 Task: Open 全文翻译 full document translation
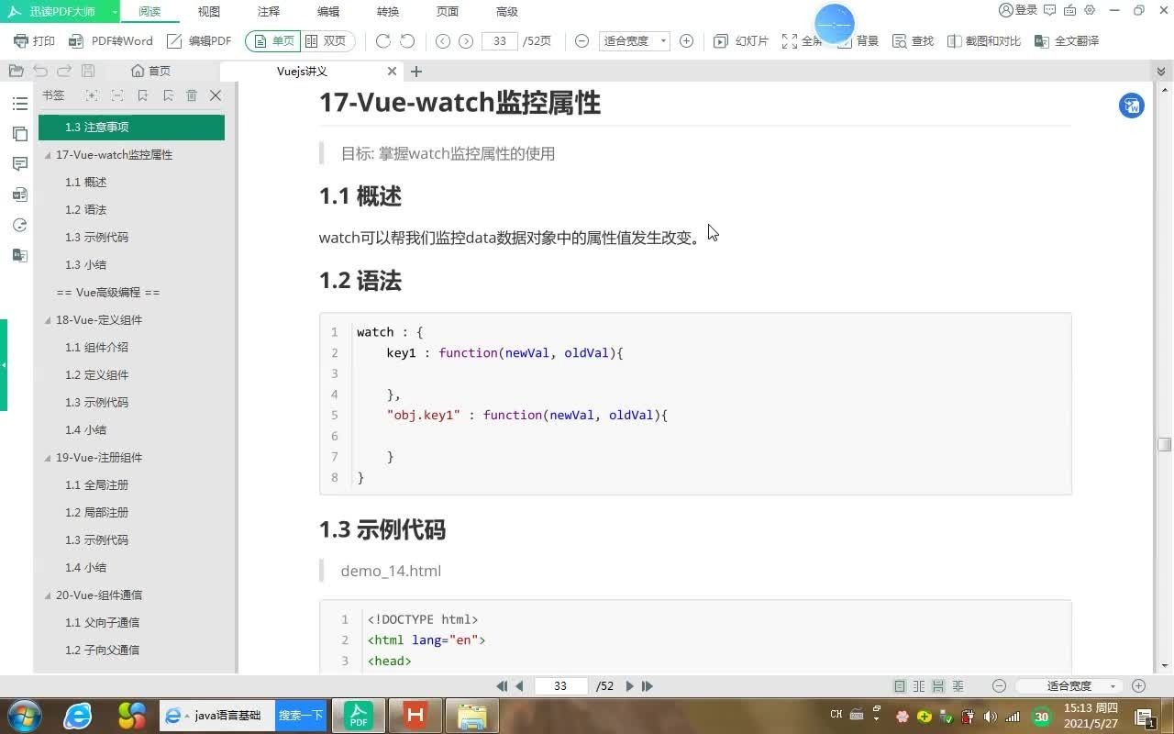click(x=1078, y=40)
